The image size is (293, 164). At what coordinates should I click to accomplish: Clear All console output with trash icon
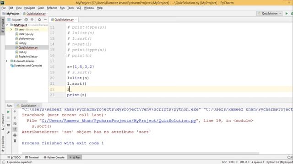click(15, 141)
